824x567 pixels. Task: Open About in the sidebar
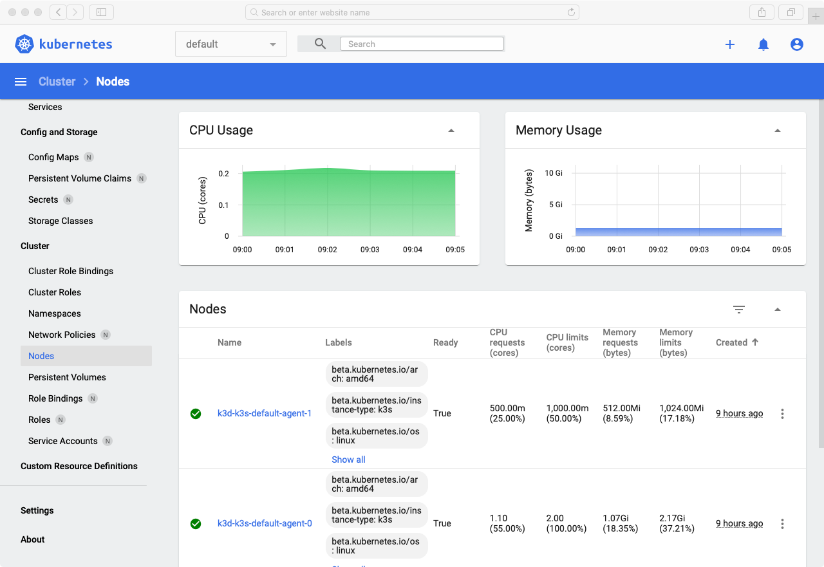[33, 539]
